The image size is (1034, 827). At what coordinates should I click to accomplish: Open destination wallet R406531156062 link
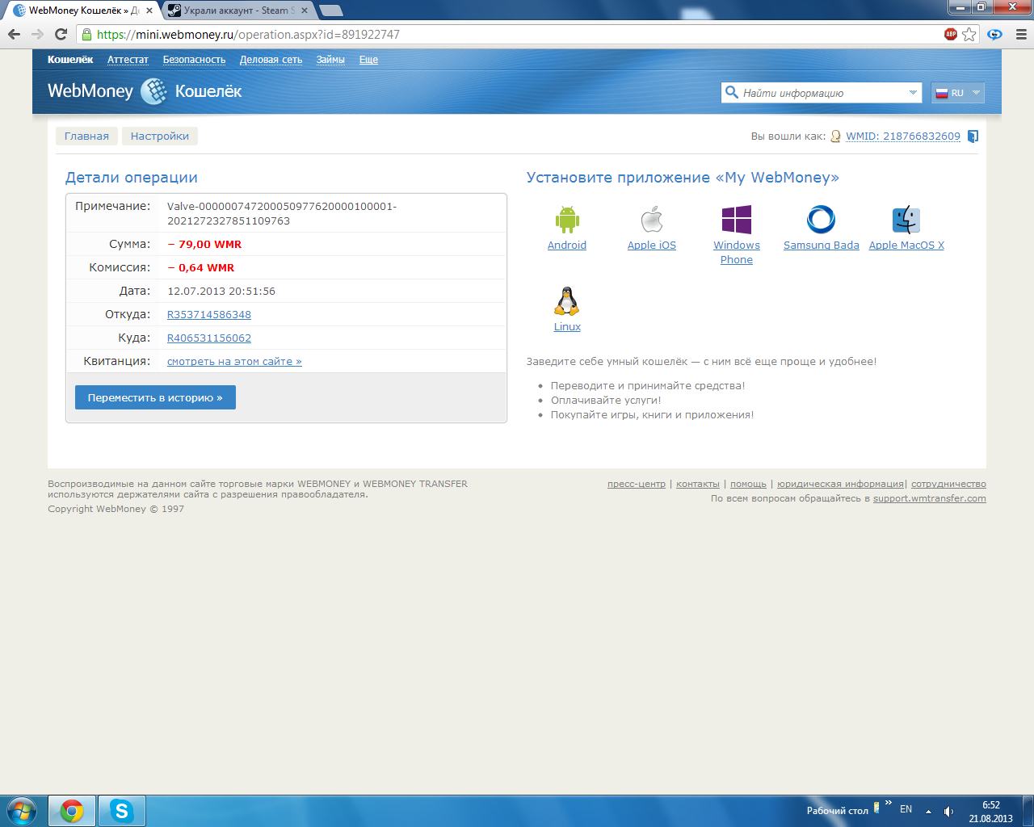point(209,338)
